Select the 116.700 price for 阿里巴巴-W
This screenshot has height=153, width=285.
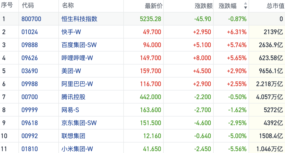[151, 84]
